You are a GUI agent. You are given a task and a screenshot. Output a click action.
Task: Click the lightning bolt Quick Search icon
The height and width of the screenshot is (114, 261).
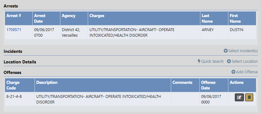[x=199, y=61]
